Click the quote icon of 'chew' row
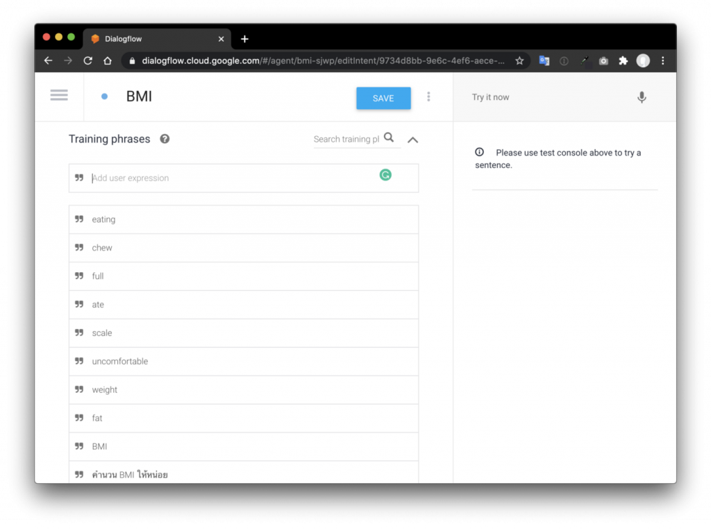The width and height of the screenshot is (711, 529). 79,248
